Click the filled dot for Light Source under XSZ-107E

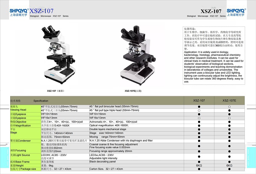click(229, 156)
